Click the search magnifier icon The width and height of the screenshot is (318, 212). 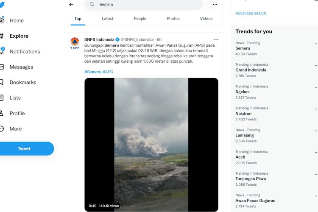(92, 4)
